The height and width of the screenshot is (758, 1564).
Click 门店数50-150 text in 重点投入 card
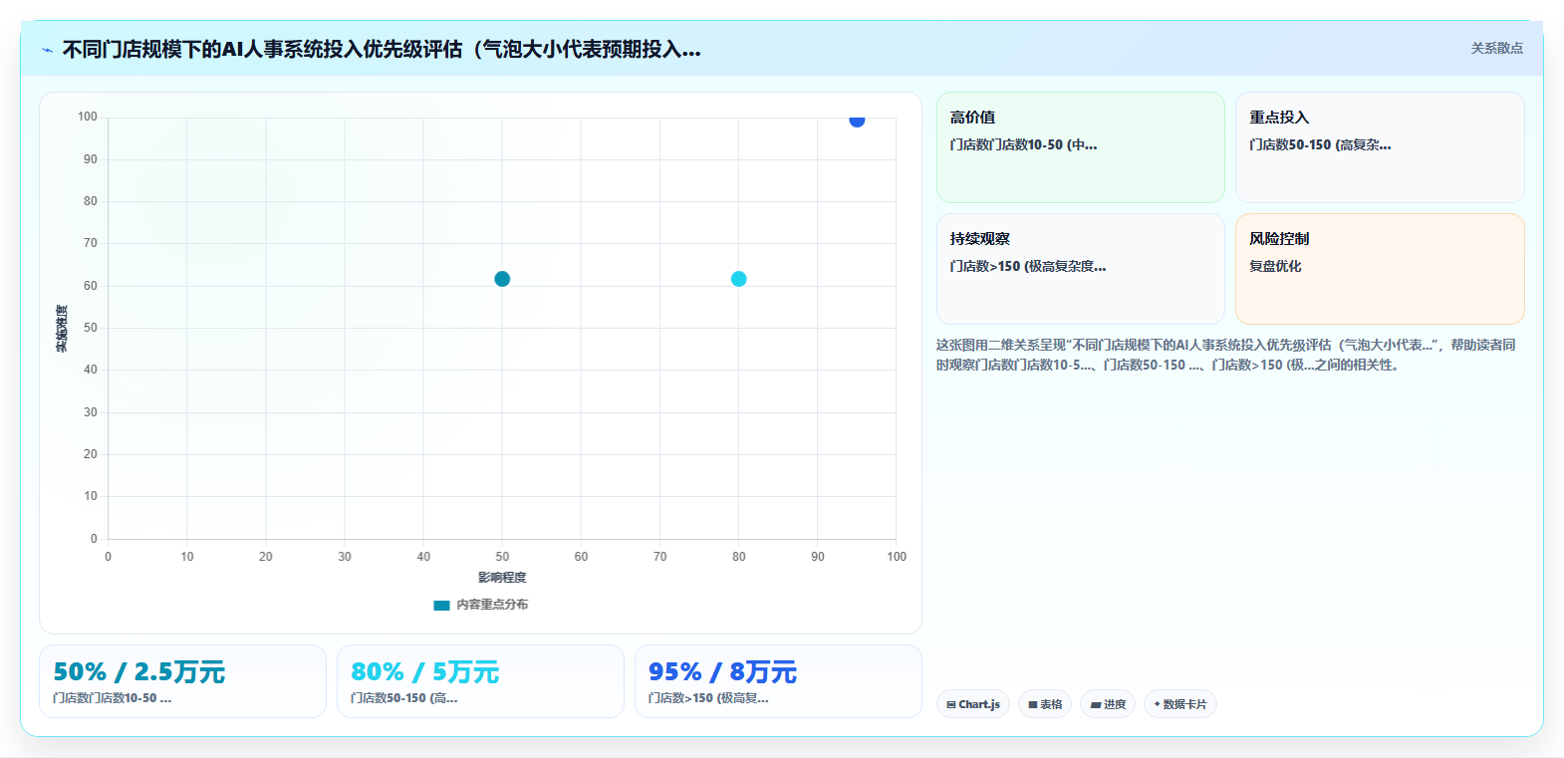click(x=1320, y=144)
